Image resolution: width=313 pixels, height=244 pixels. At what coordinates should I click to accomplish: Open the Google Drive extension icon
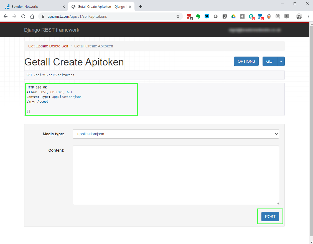tap(233, 16)
